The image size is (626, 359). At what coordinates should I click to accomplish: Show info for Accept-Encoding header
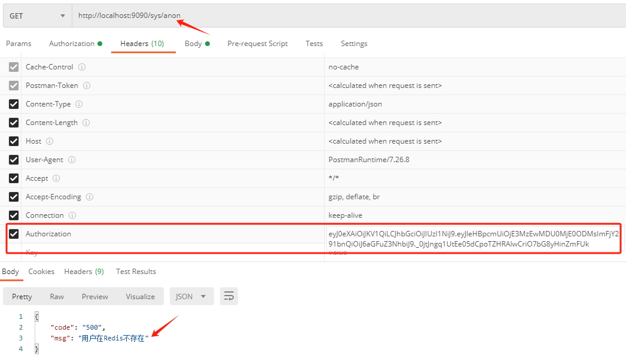tap(90, 197)
